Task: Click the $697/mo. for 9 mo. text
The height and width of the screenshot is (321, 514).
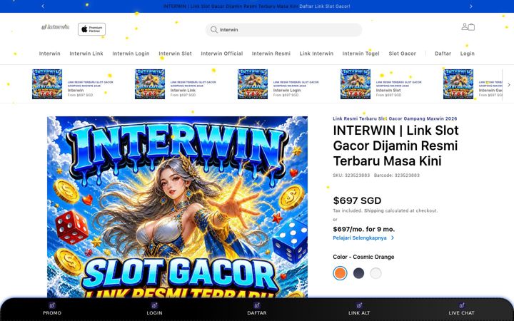Action: coord(364,229)
